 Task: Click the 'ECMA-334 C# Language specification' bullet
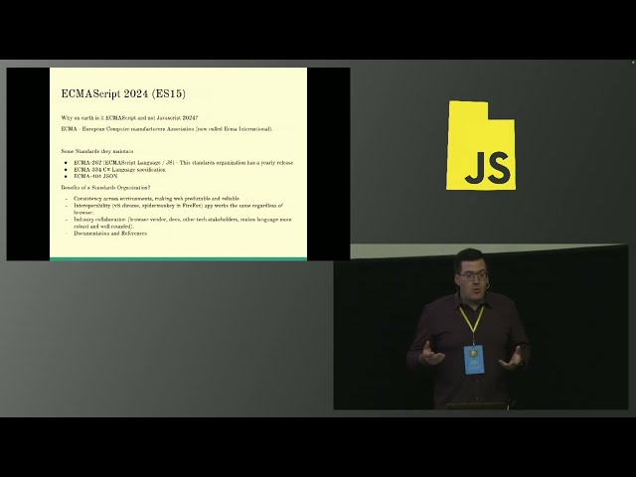[119, 170]
